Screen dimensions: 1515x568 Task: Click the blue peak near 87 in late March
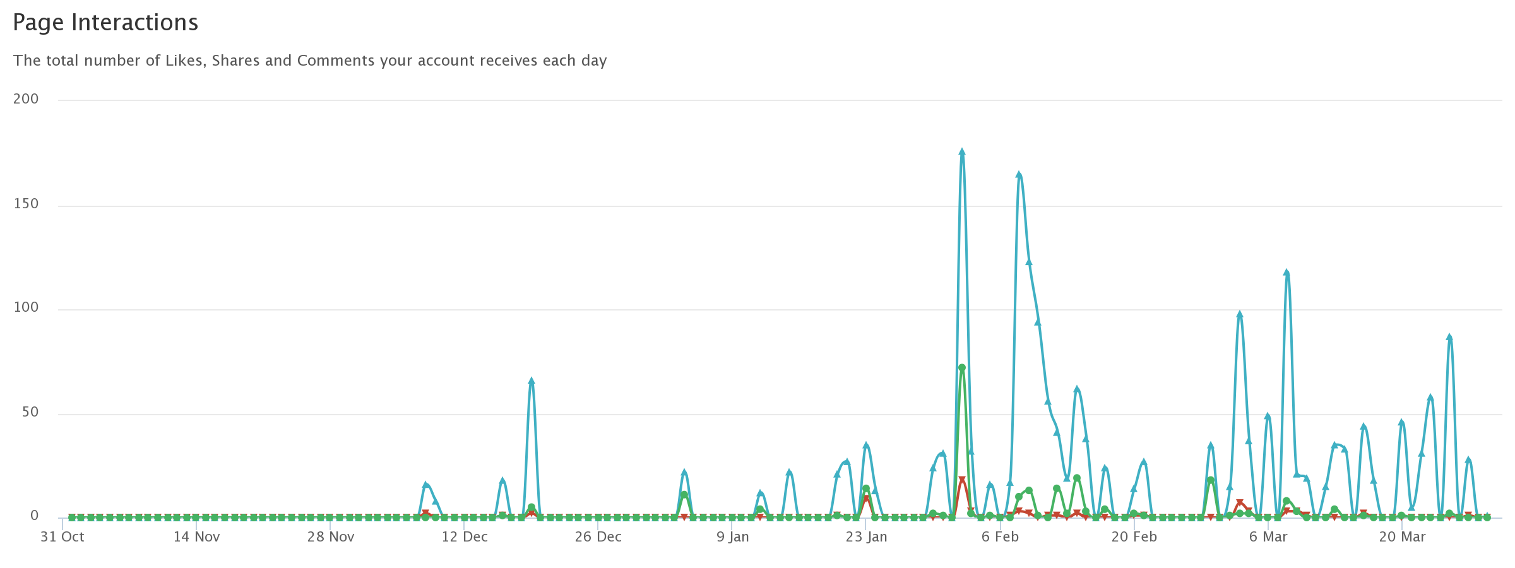[1449, 338]
